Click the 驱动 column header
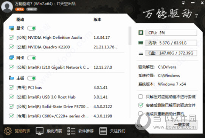 [20, 20]
